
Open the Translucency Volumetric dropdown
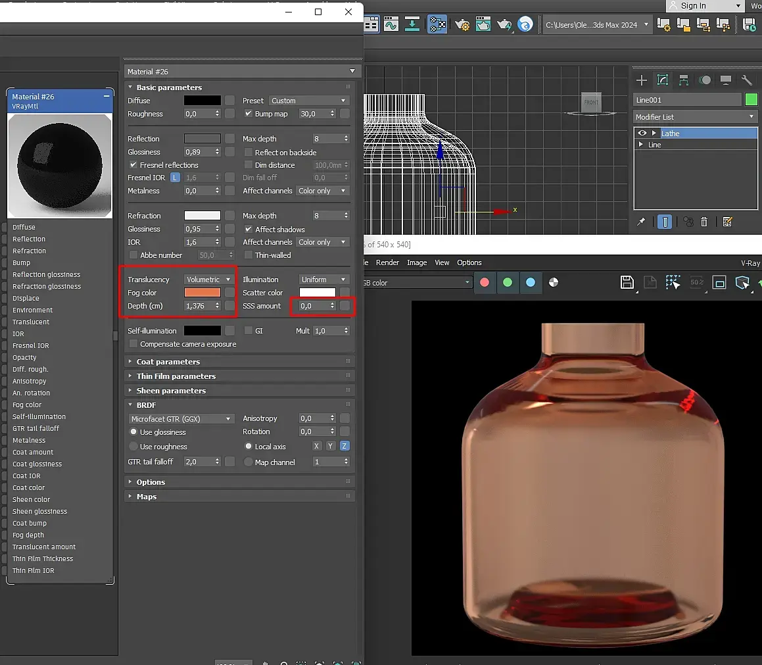pos(208,280)
